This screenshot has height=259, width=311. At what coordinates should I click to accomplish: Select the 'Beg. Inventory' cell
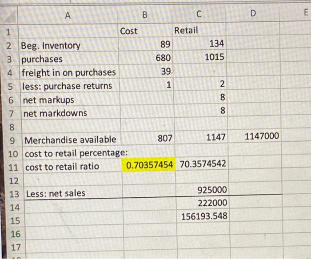(68, 45)
